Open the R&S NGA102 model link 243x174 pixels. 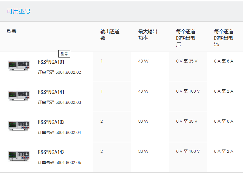[51, 122]
